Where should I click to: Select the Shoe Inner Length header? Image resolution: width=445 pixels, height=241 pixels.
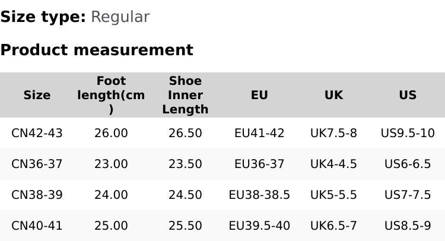[x=185, y=95]
